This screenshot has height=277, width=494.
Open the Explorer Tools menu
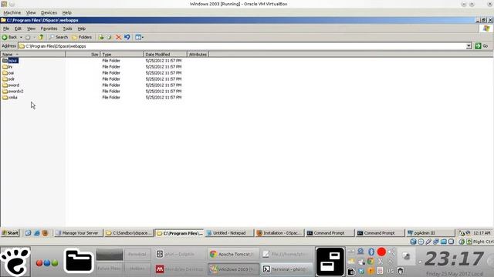67,28
